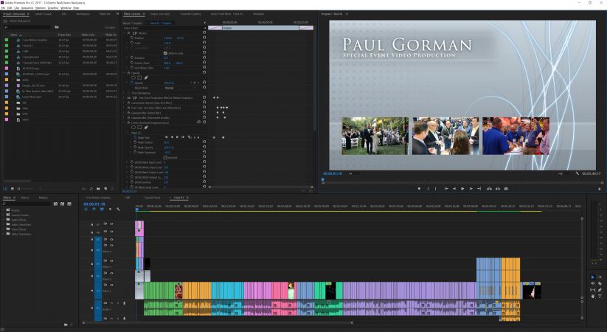Reset the Position parameter in Effect Controls
Image resolution: width=607 pixels, height=332 pixels.
tap(204, 38)
